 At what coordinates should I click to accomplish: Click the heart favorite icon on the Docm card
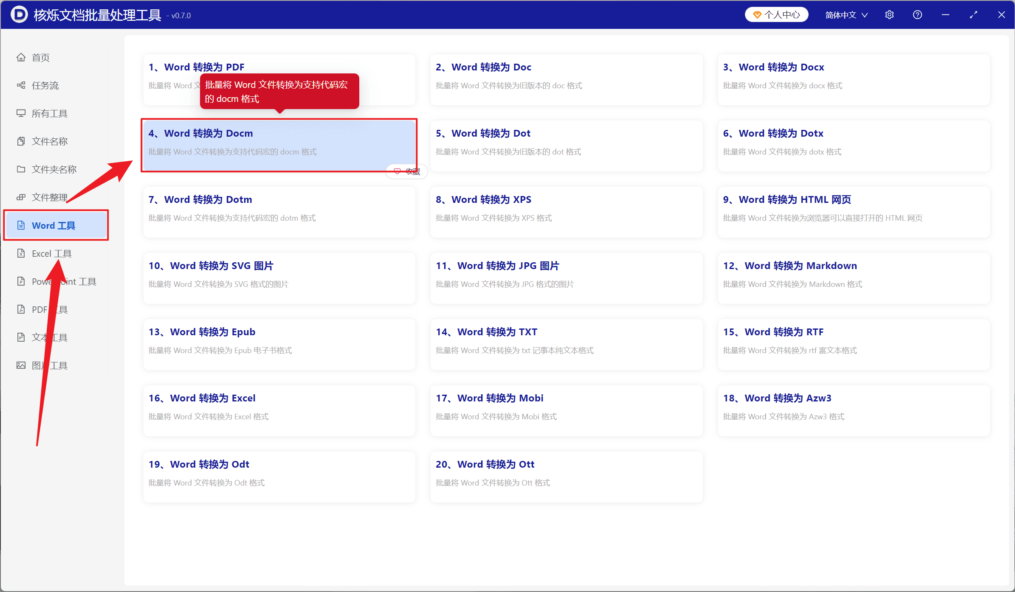[x=397, y=171]
